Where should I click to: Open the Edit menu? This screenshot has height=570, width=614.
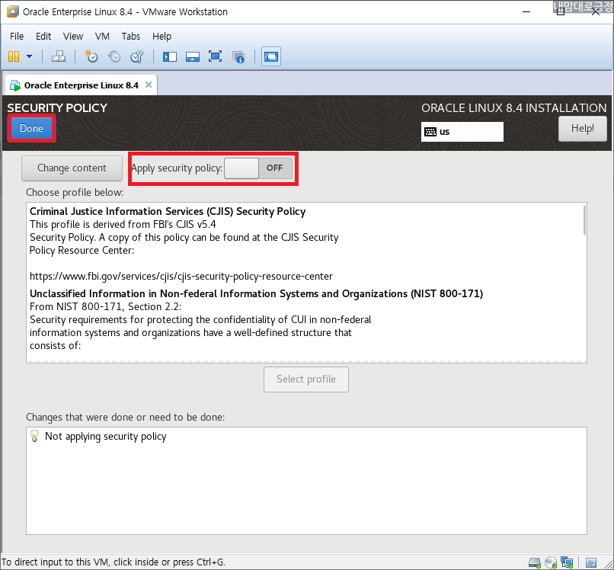tap(43, 37)
